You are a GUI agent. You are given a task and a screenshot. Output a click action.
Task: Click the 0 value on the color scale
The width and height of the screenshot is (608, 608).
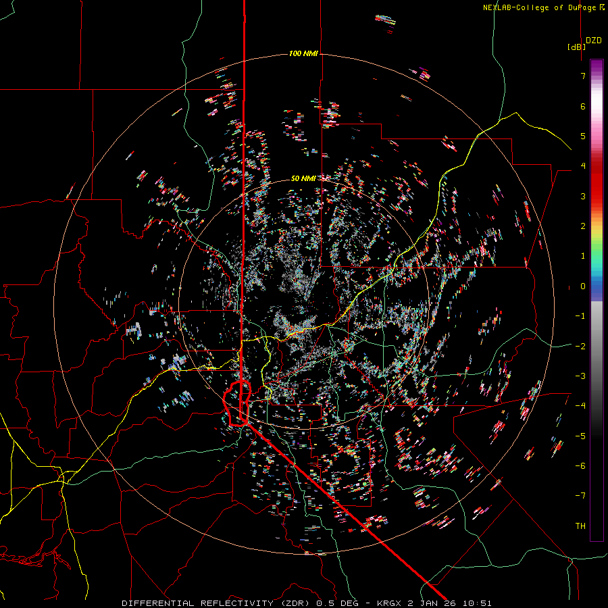pos(583,286)
